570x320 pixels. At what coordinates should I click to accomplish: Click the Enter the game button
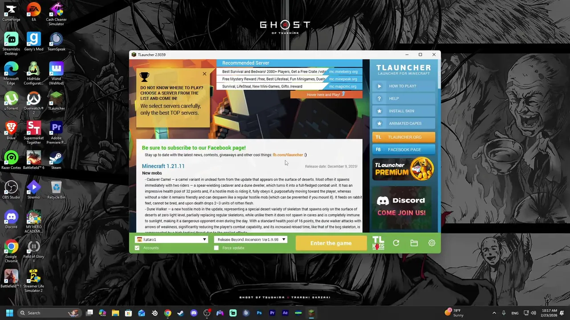pyautogui.click(x=331, y=243)
